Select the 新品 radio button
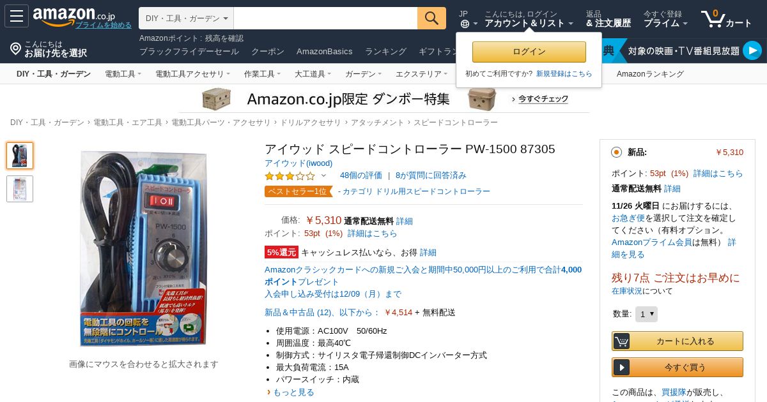The width and height of the screenshot is (767, 402). (x=616, y=152)
